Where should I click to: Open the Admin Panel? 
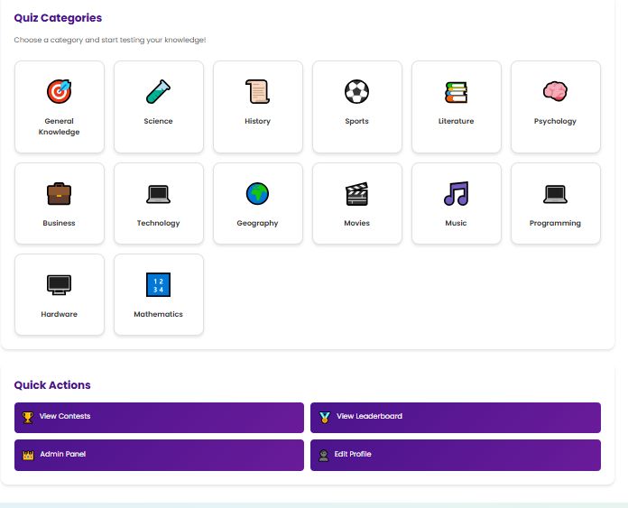[159, 455]
